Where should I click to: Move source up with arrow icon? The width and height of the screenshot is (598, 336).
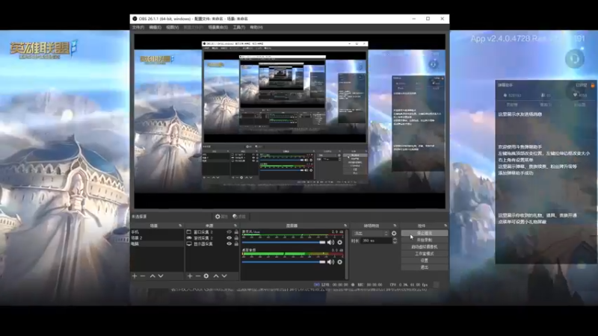(216, 276)
